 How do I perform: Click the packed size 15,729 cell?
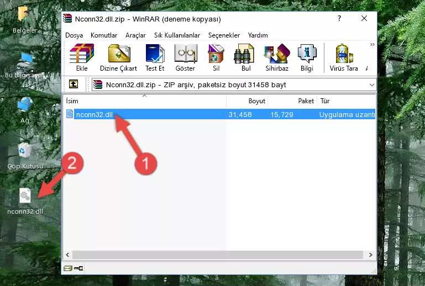click(x=282, y=114)
